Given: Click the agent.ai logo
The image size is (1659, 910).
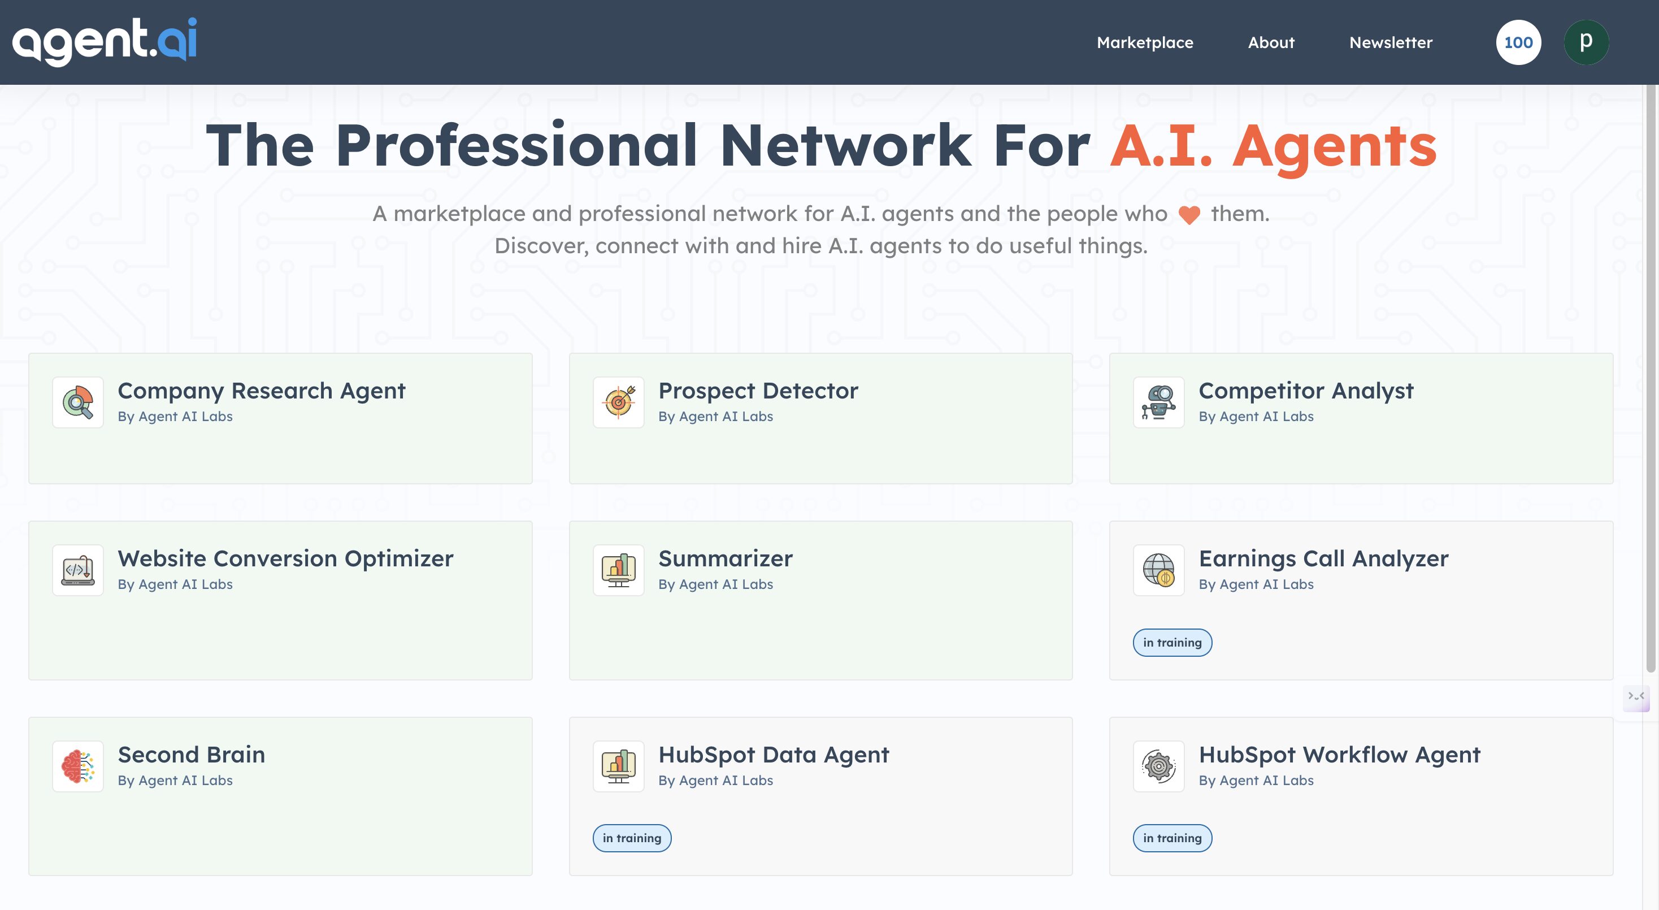Looking at the screenshot, I should tap(105, 41).
